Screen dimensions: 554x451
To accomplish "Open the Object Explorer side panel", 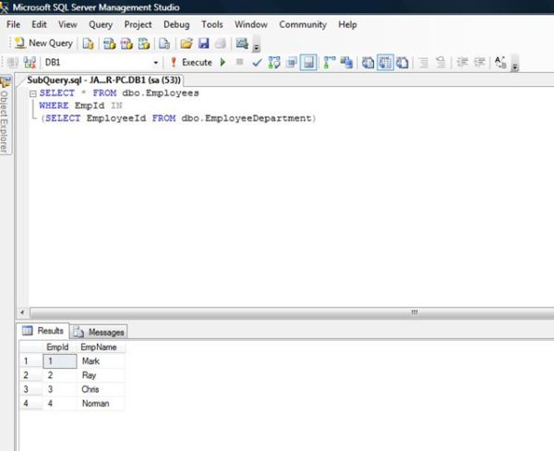I will pos(5,115).
